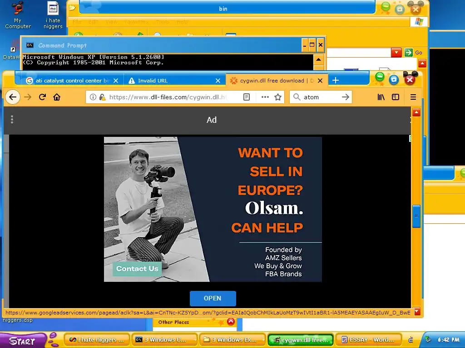465x348 pixels.
Task: Click Command Prompt scrollbar up arrow
Action: 318,60
